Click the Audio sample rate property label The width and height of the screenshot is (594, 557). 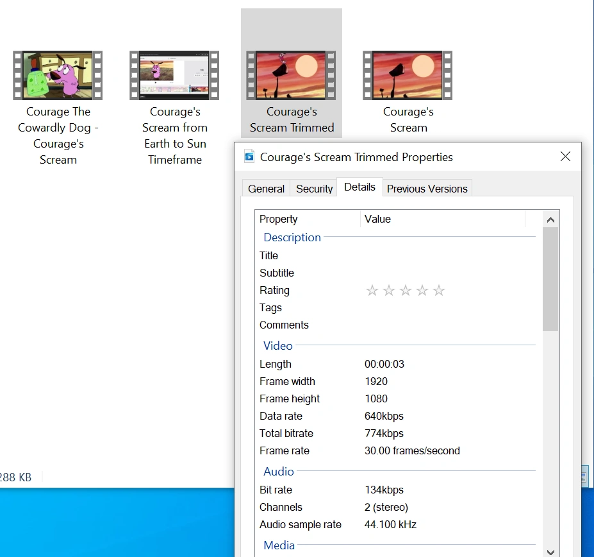point(301,525)
